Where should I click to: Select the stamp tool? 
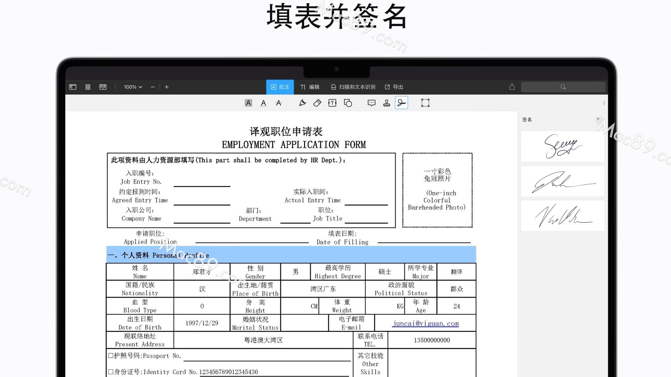pyautogui.click(x=387, y=103)
